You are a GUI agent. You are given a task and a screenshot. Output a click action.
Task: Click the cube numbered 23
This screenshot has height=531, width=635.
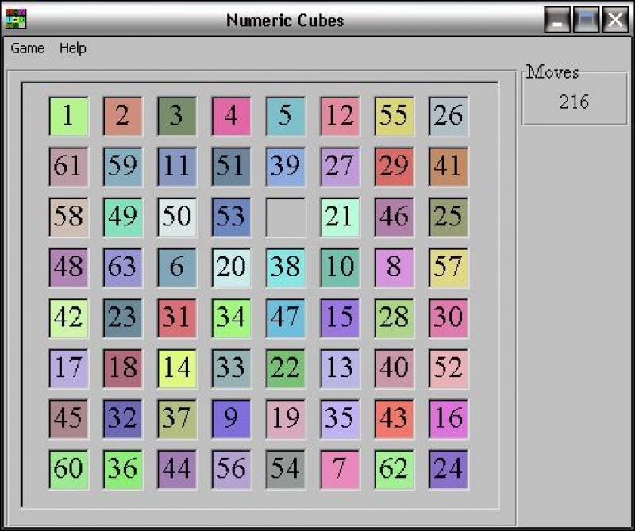(x=123, y=318)
